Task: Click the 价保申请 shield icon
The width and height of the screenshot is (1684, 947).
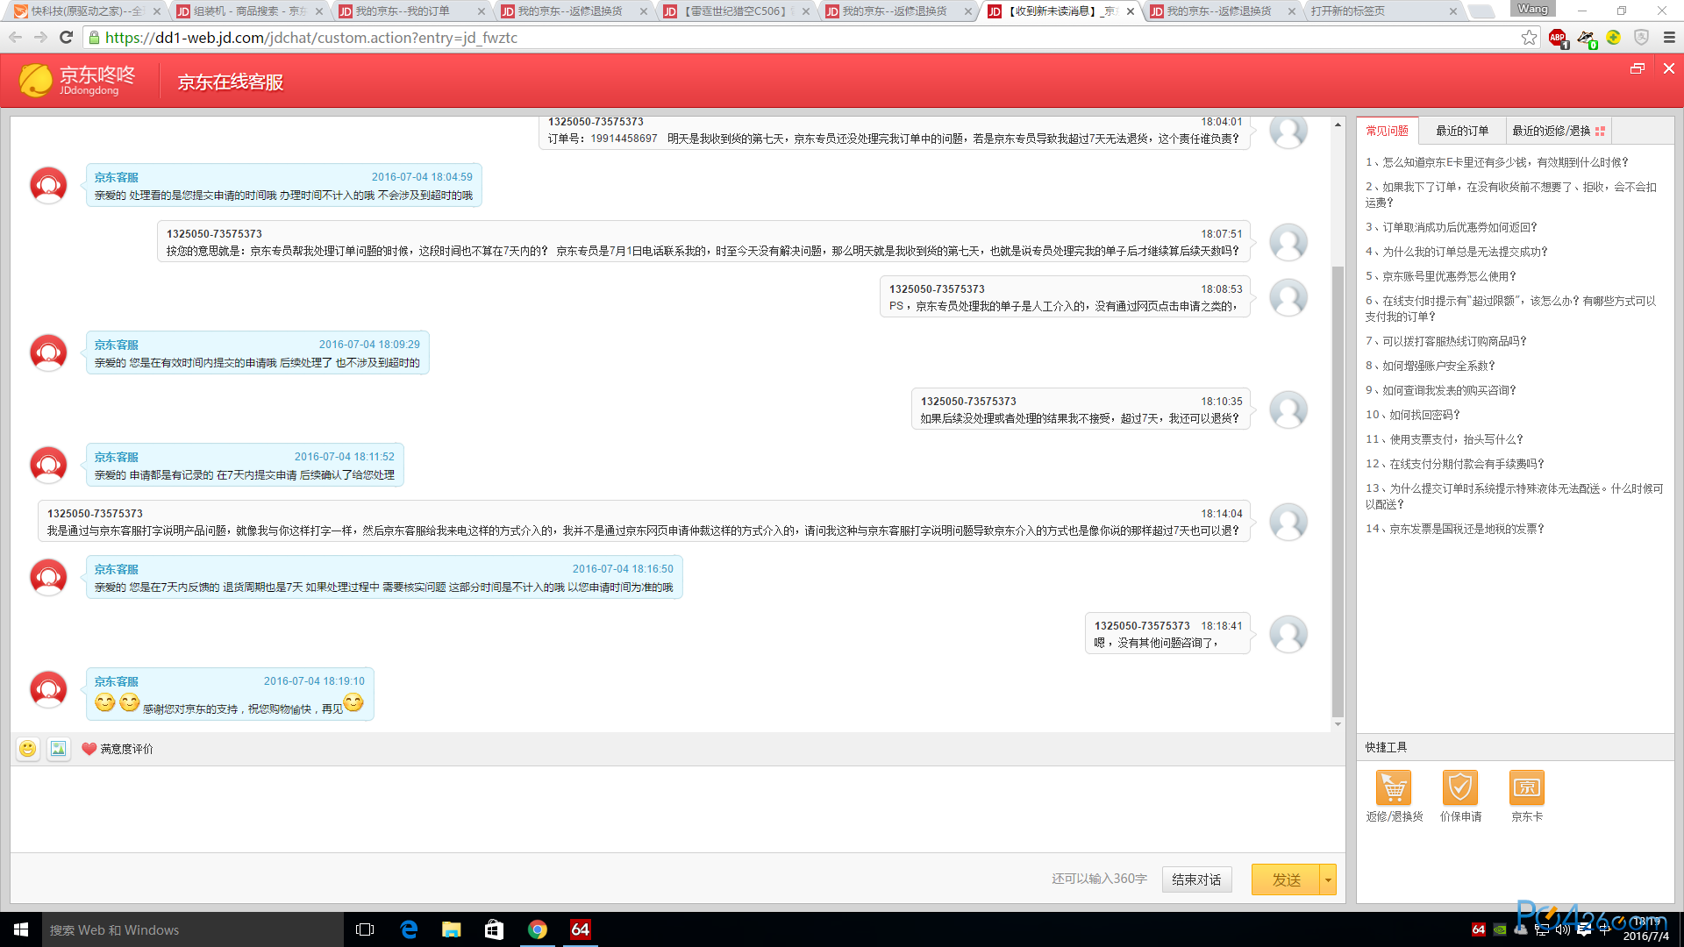Action: pyautogui.click(x=1460, y=787)
